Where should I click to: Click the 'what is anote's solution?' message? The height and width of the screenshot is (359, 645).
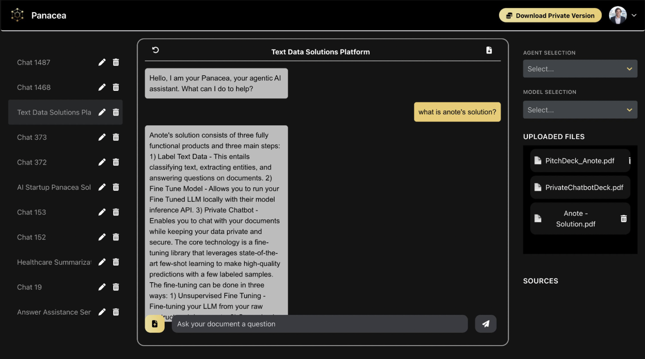pos(457,112)
